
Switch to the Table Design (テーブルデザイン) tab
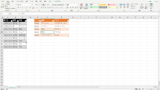(x=57, y=1)
